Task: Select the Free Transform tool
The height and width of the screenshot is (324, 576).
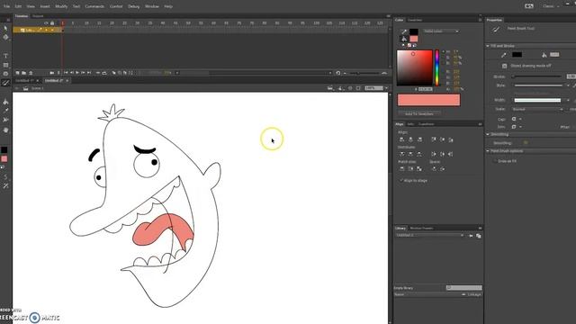Action: 5,38
